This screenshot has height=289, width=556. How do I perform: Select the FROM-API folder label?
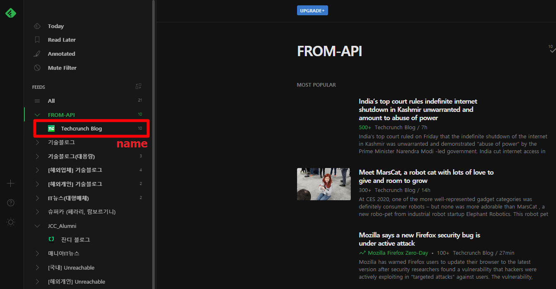[x=61, y=115]
